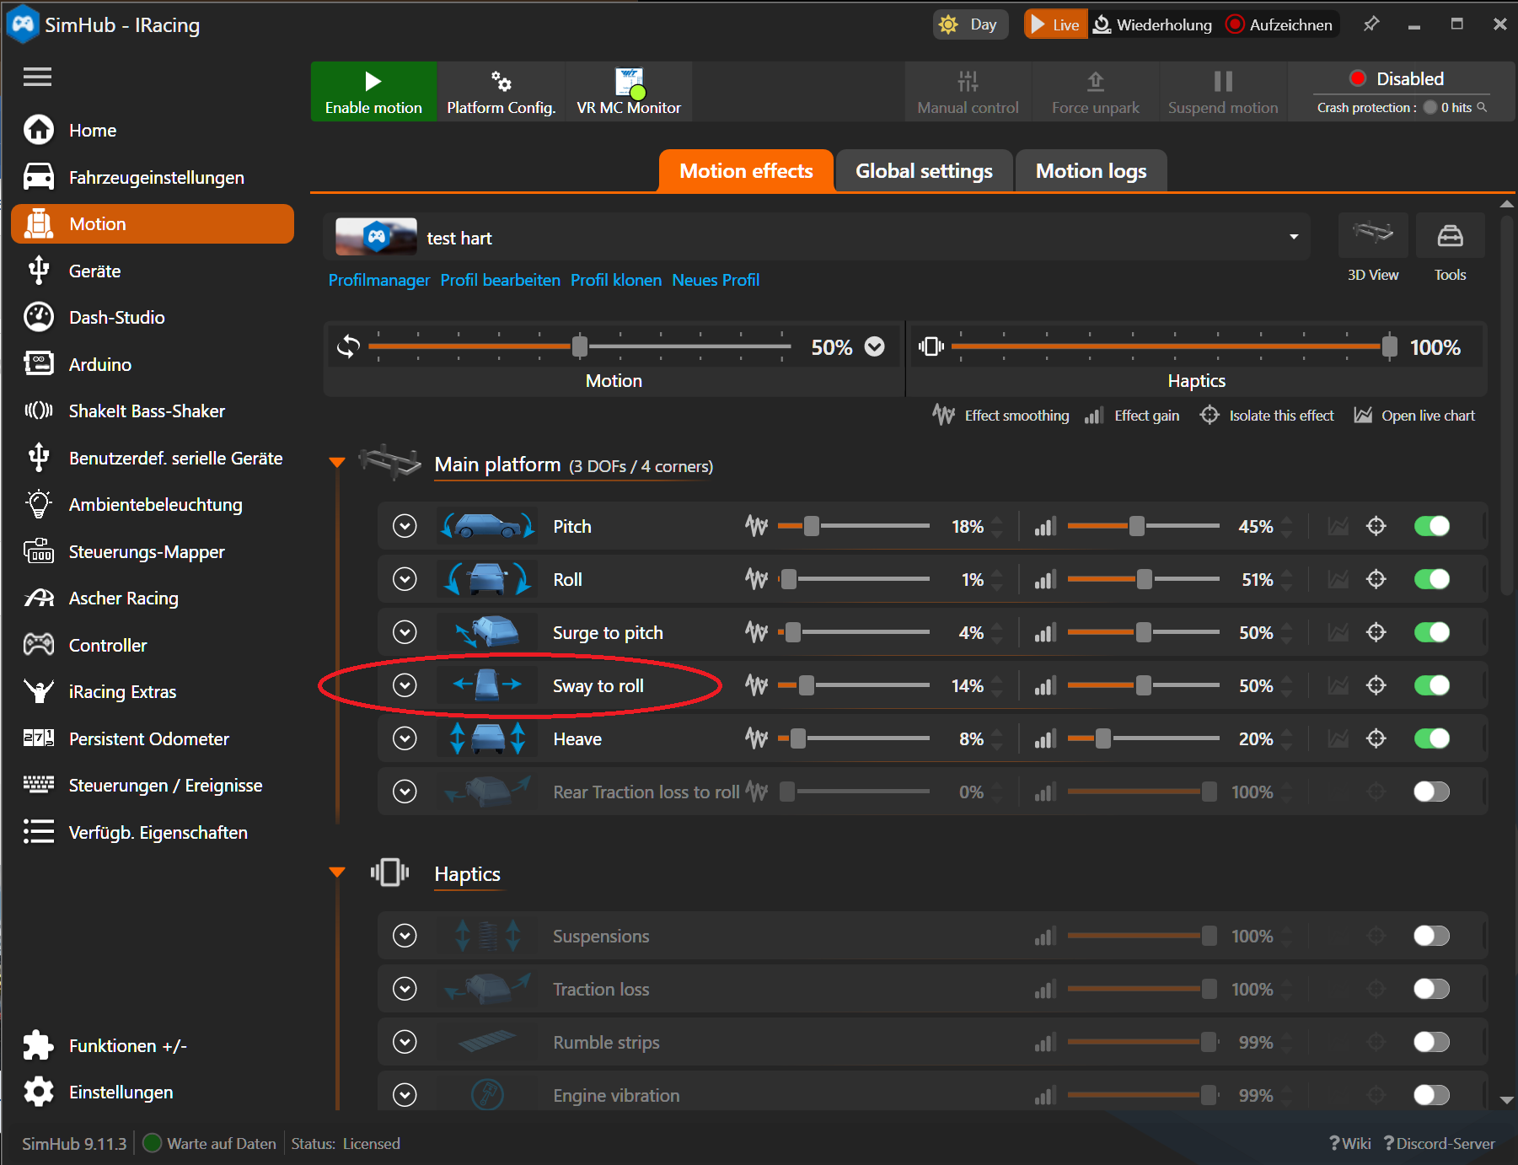Isolate the Sway to roll effect

(x=1376, y=685)
